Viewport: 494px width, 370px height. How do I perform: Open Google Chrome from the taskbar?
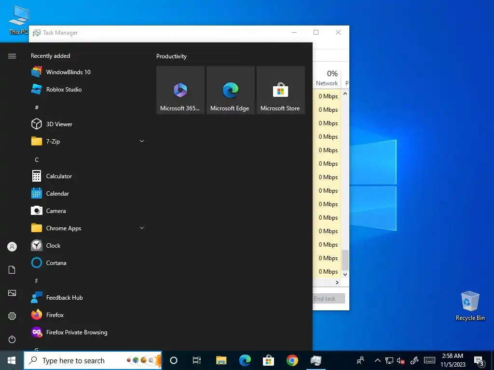(x=292, y=360)
